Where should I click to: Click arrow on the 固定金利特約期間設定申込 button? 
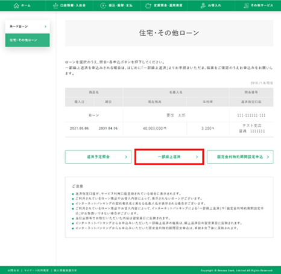(x=268, y=157)
